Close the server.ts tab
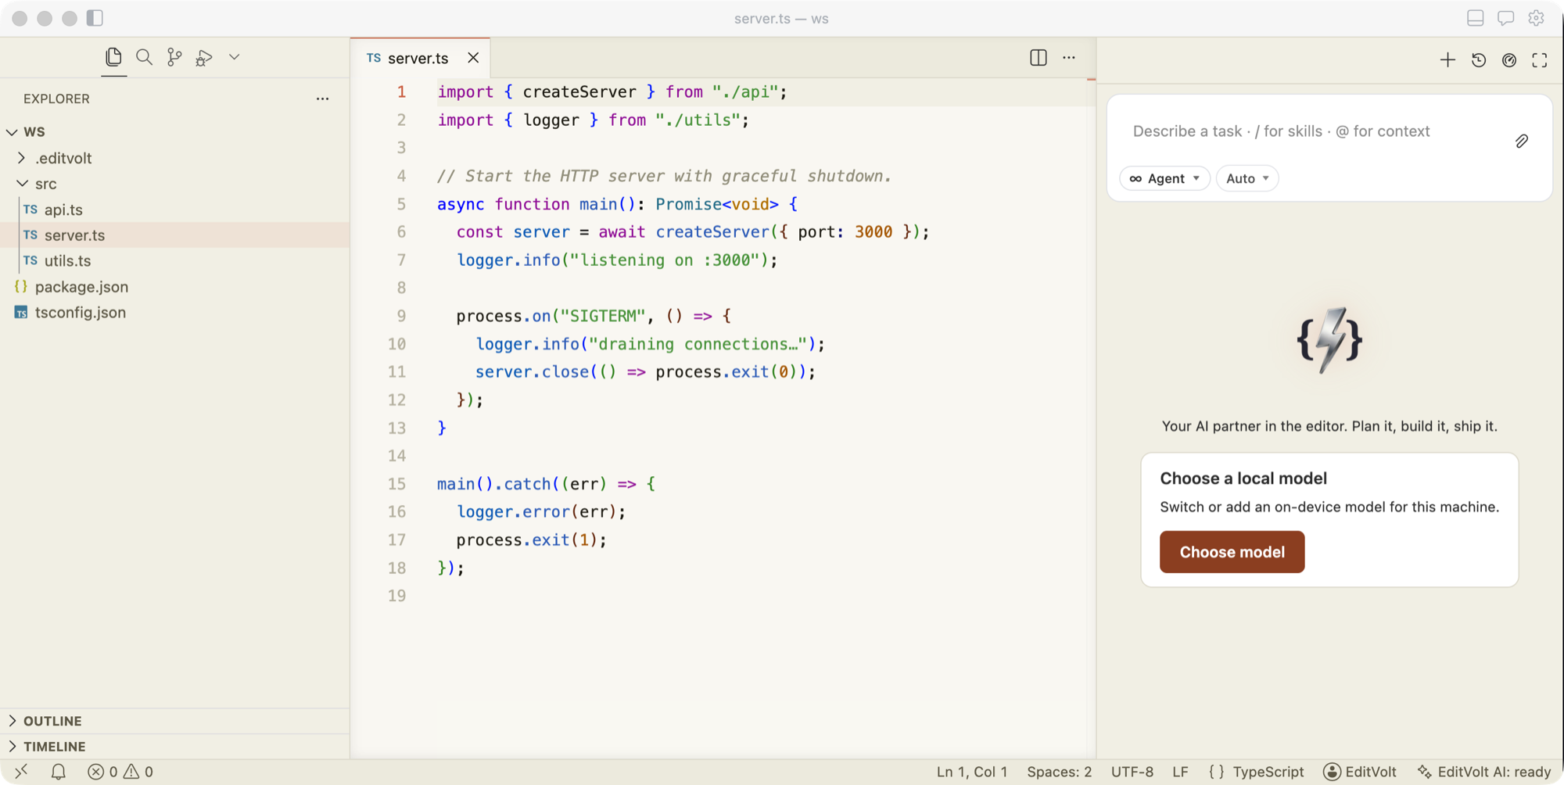This screenshot has width=1564, height=785. click(473, 58)
